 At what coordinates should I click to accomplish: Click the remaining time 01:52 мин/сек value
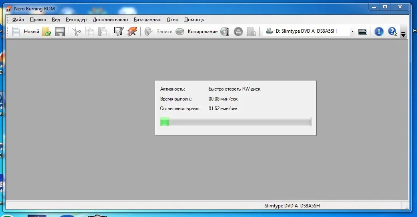tap(223, 108)
